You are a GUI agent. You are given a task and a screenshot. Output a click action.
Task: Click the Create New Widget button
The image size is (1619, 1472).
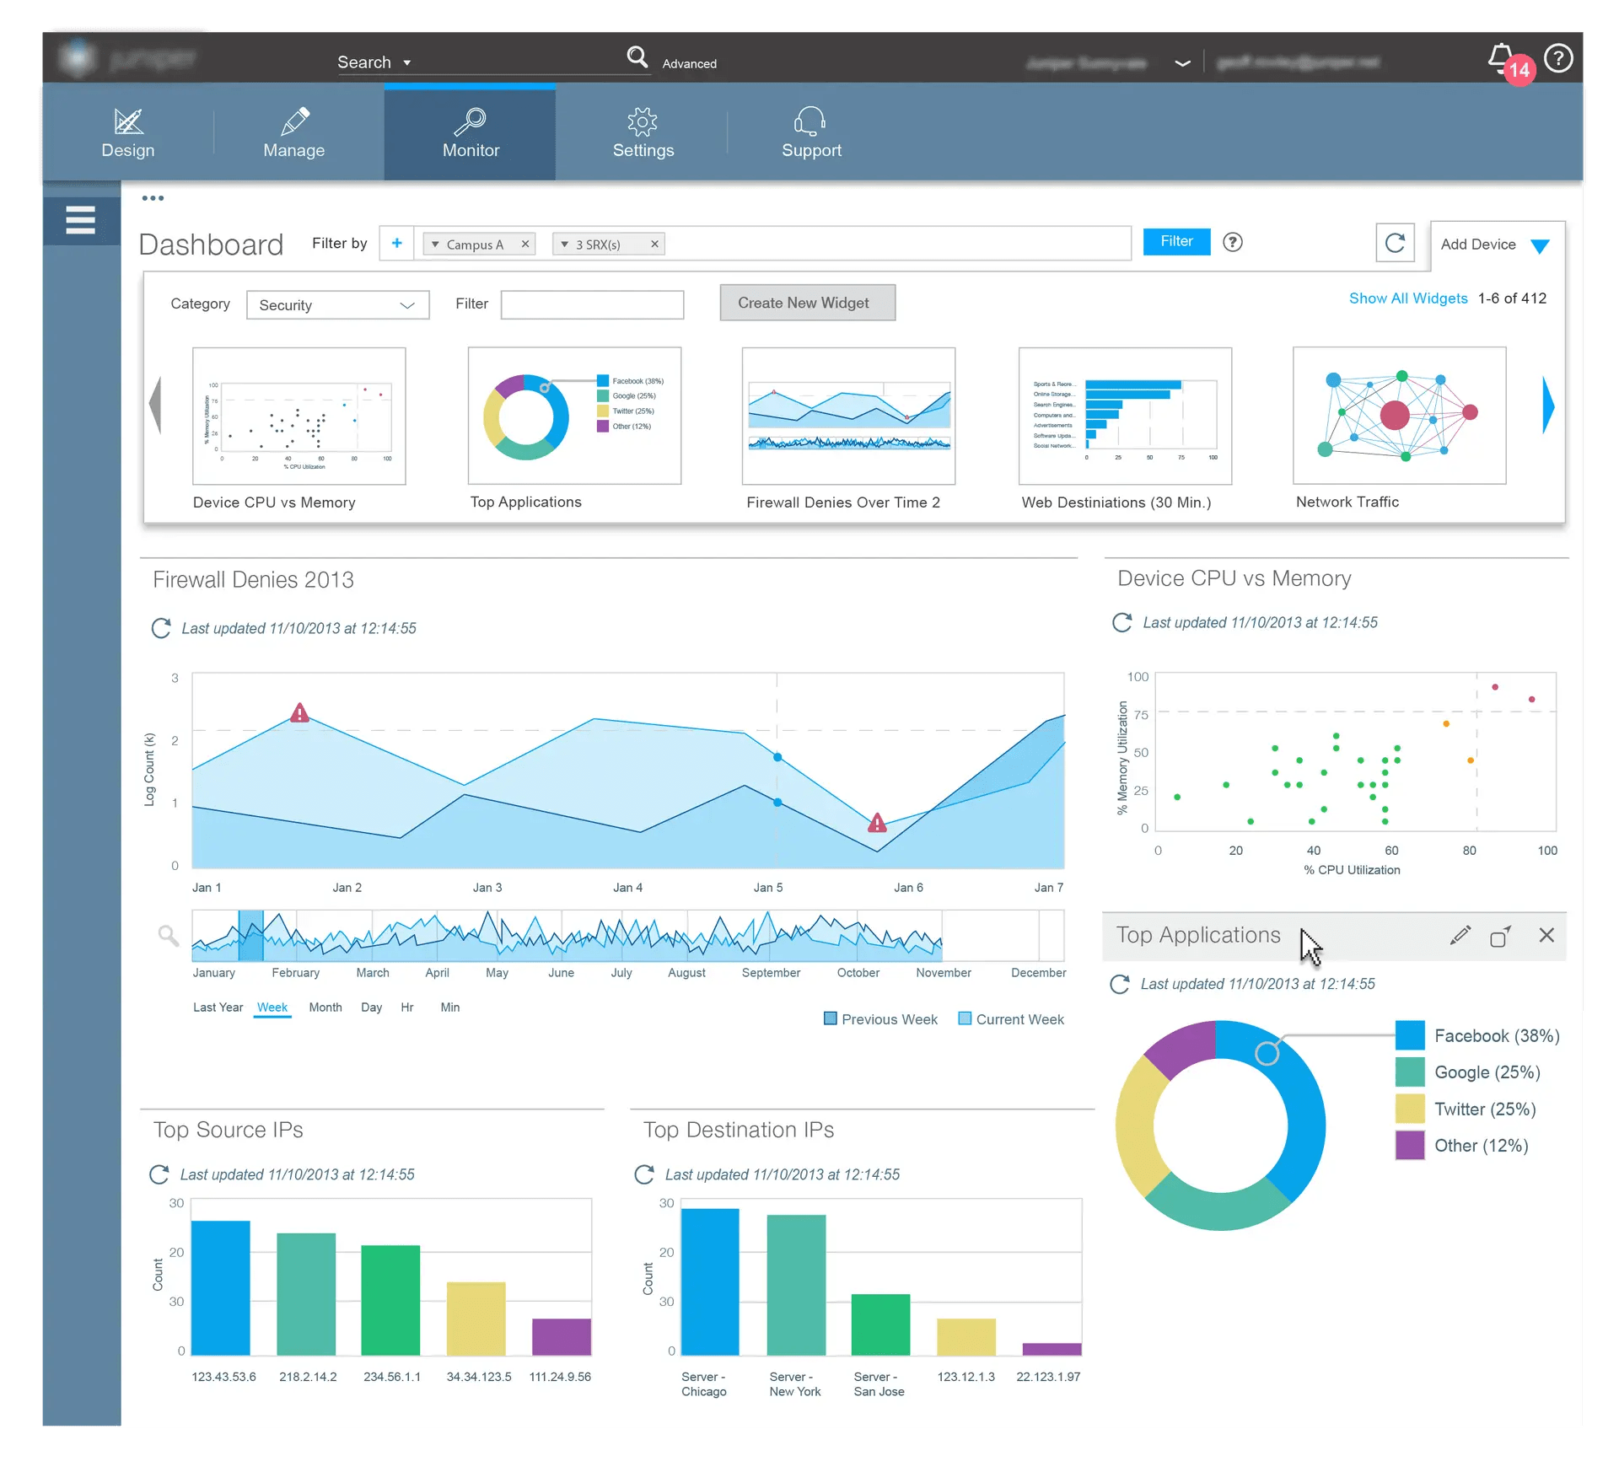click(807, 303)
